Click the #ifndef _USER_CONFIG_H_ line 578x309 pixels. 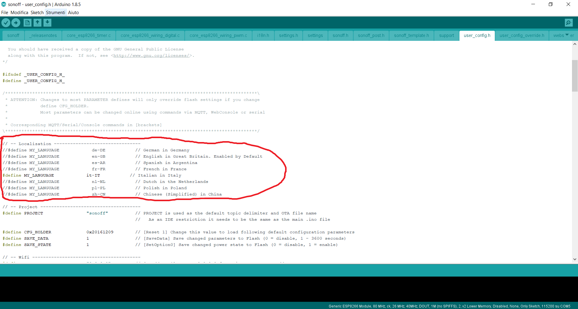(x=34, y=74)
